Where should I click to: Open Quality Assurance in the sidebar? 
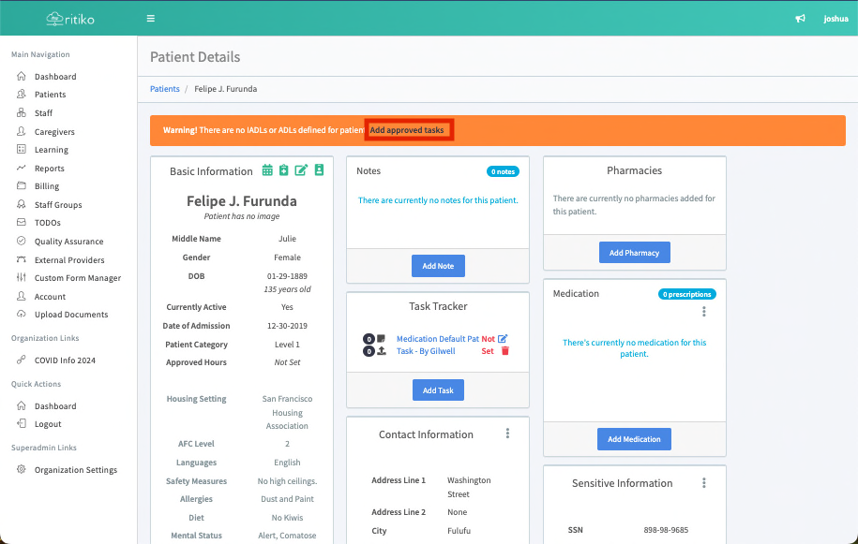68,242
